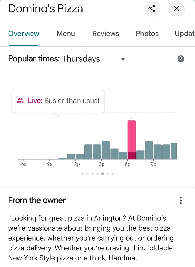
Task: Open the three-dot menu beside From the owner
Action: tap(181, 201)
